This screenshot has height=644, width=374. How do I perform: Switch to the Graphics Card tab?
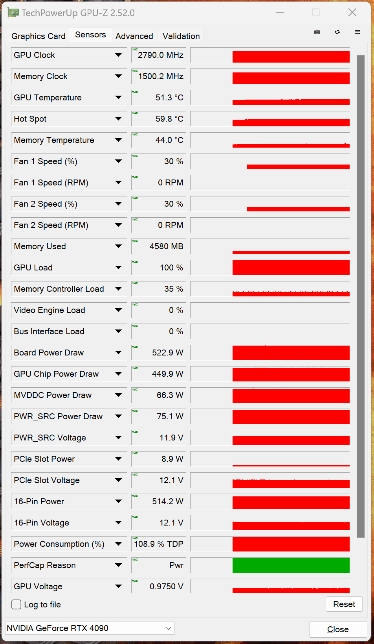click(x=38, y=36)
